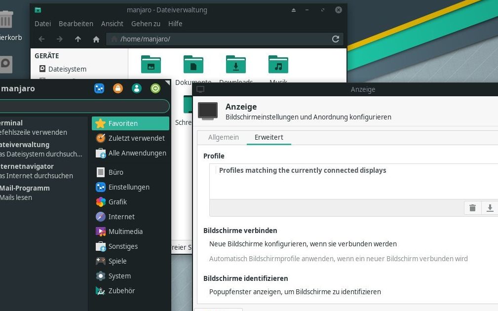Open all settings via blue icon in Whisker menu
The image size is (498, 311).
(x=99, y=88)
